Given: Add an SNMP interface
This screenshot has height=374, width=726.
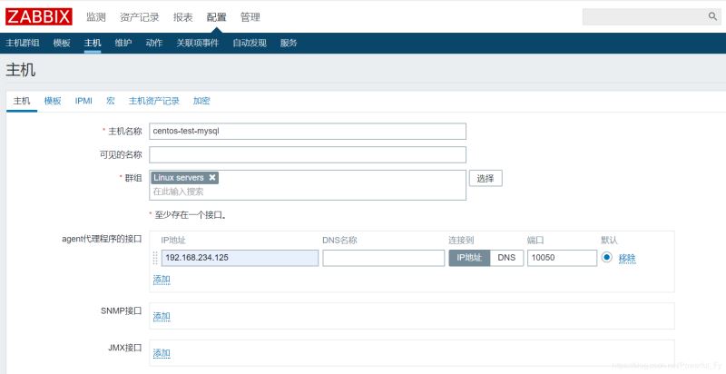Looking at the screenshot, I should click(x=162, y=316).
